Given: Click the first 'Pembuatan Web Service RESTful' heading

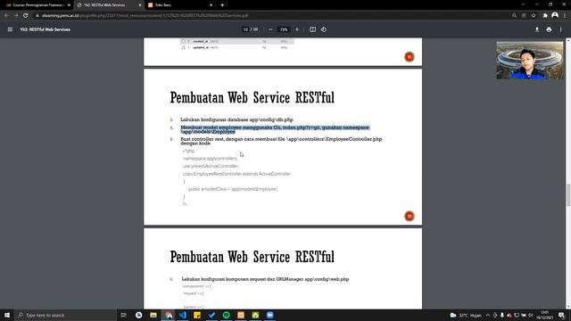Looking at the screenshot, I should pos(252,97).
